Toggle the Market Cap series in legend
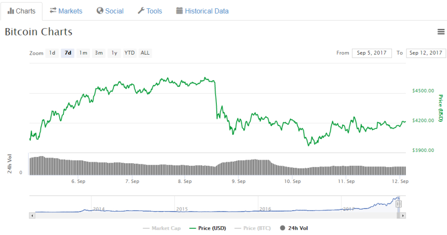Screen dimensions: 447x235 162,228
